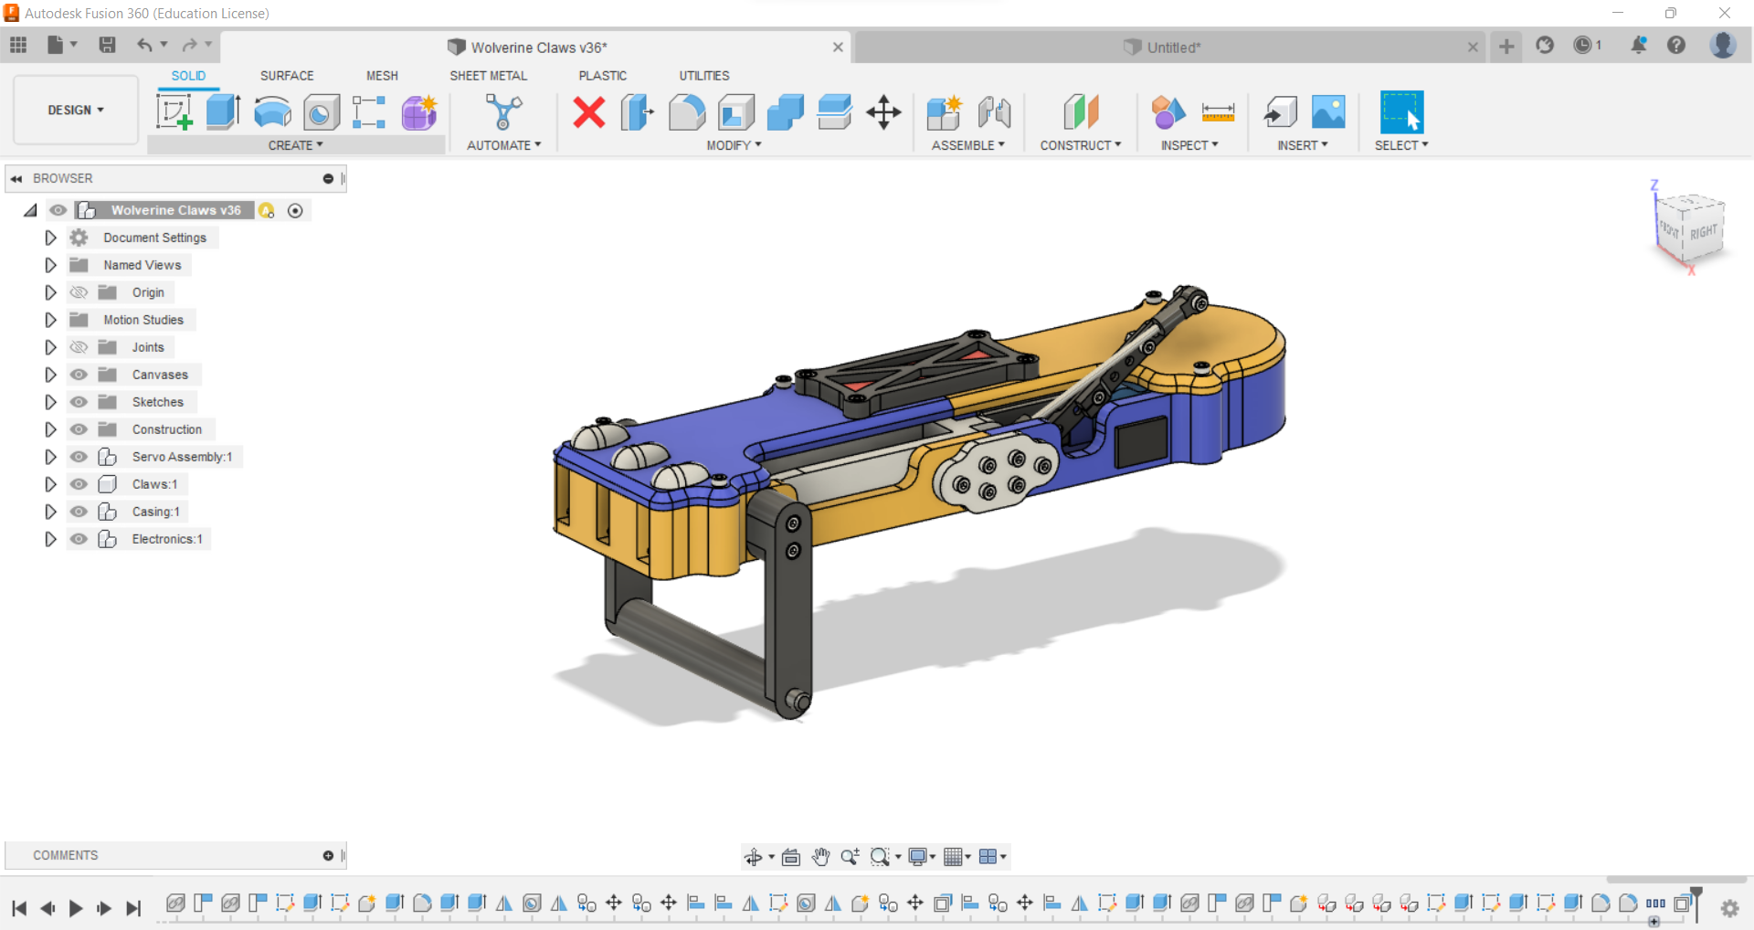Screen dimensions: 1754x930
Task: Open the DESIGN workspace dropdown
Action: 76,110
